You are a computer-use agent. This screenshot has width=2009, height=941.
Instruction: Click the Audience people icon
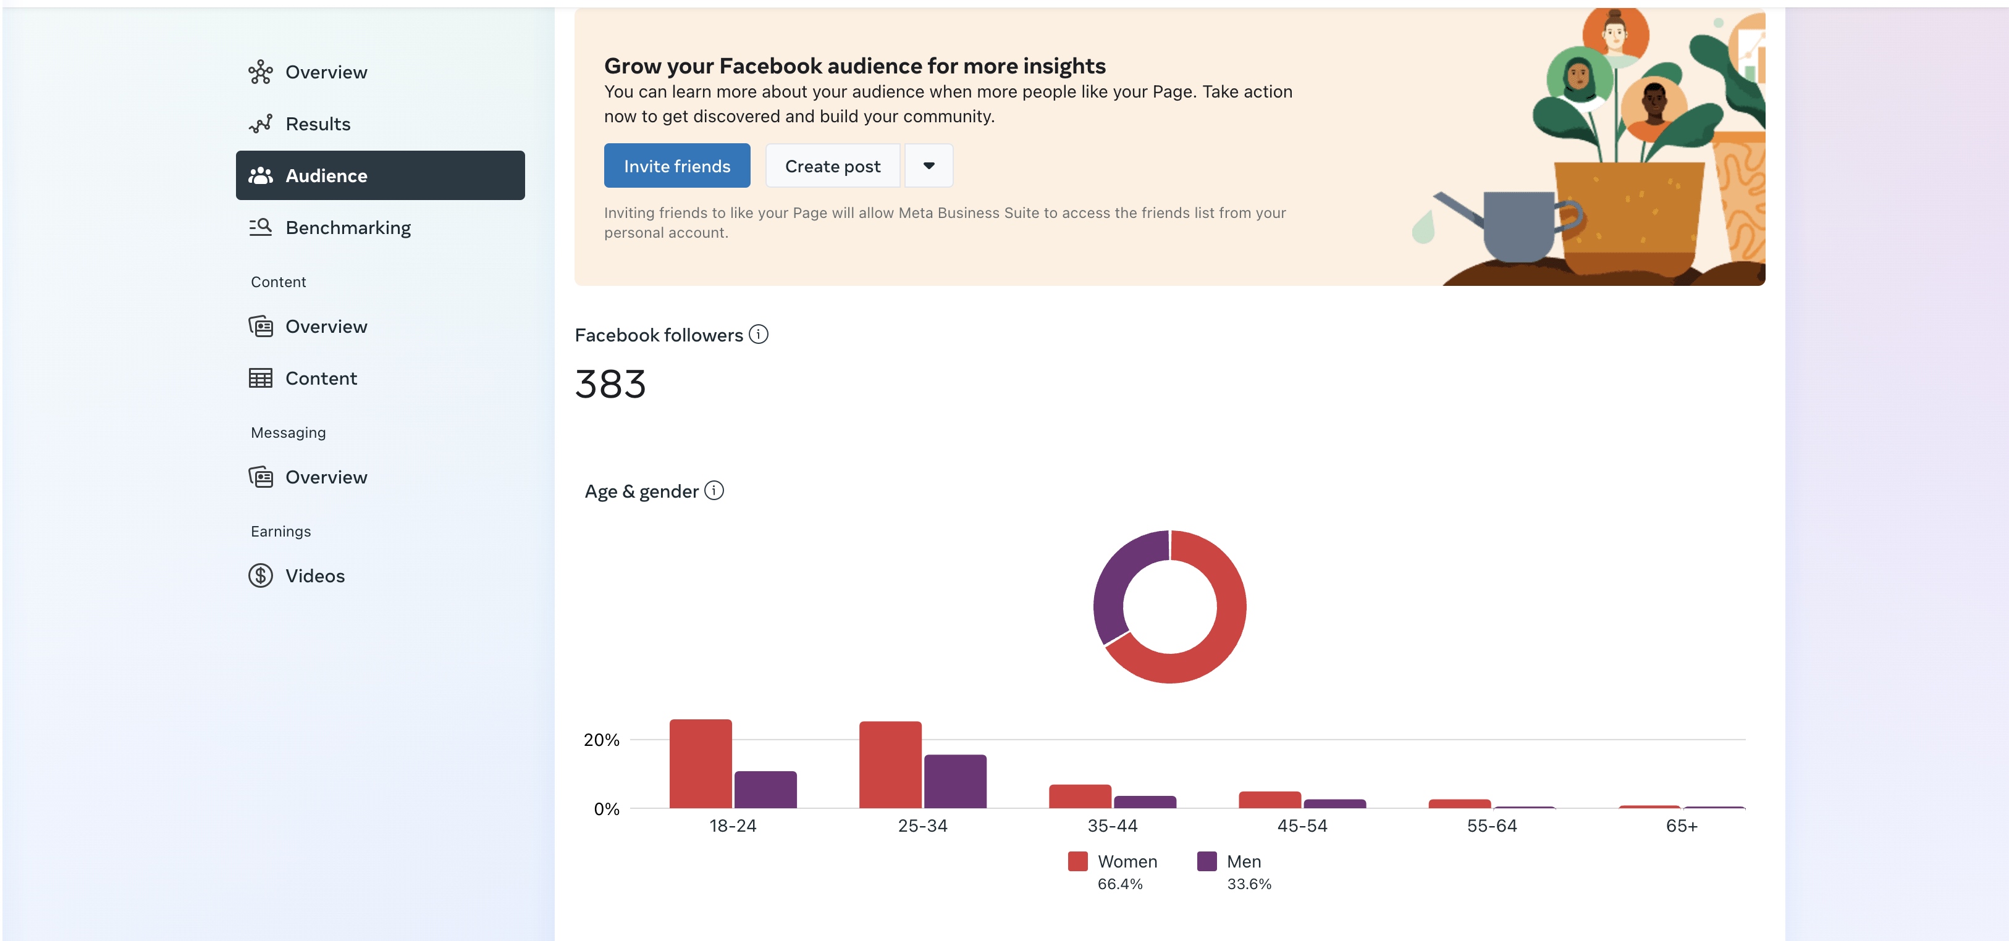[x=261, y=175]
